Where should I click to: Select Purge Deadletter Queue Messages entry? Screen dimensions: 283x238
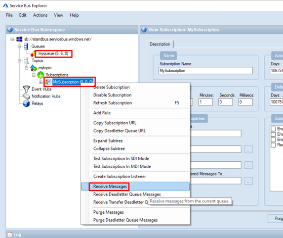[135, 220]
